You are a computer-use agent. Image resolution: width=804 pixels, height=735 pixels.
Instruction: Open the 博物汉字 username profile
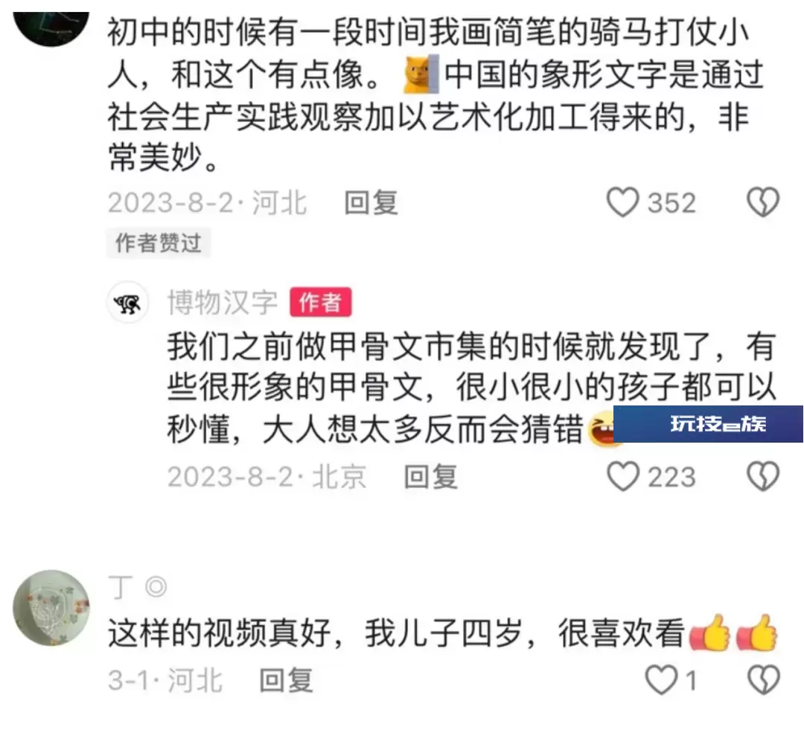click(x=223, y=302)
